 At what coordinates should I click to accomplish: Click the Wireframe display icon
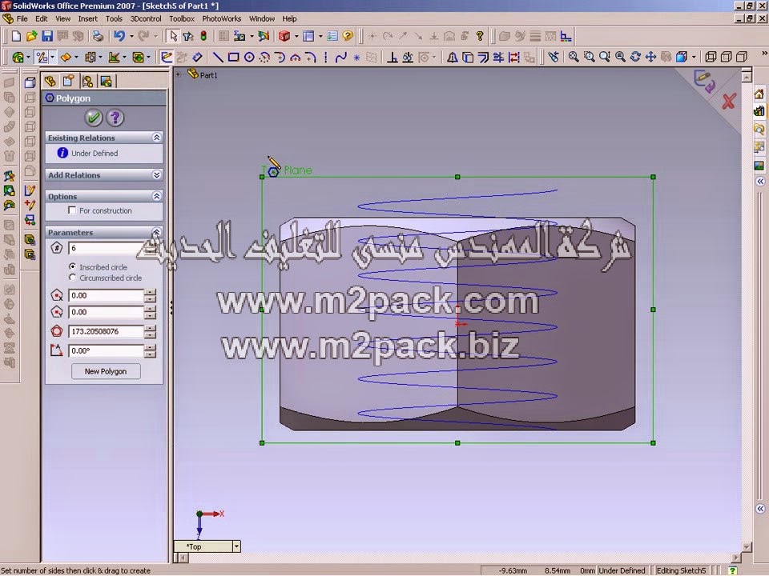coord(711,58)
